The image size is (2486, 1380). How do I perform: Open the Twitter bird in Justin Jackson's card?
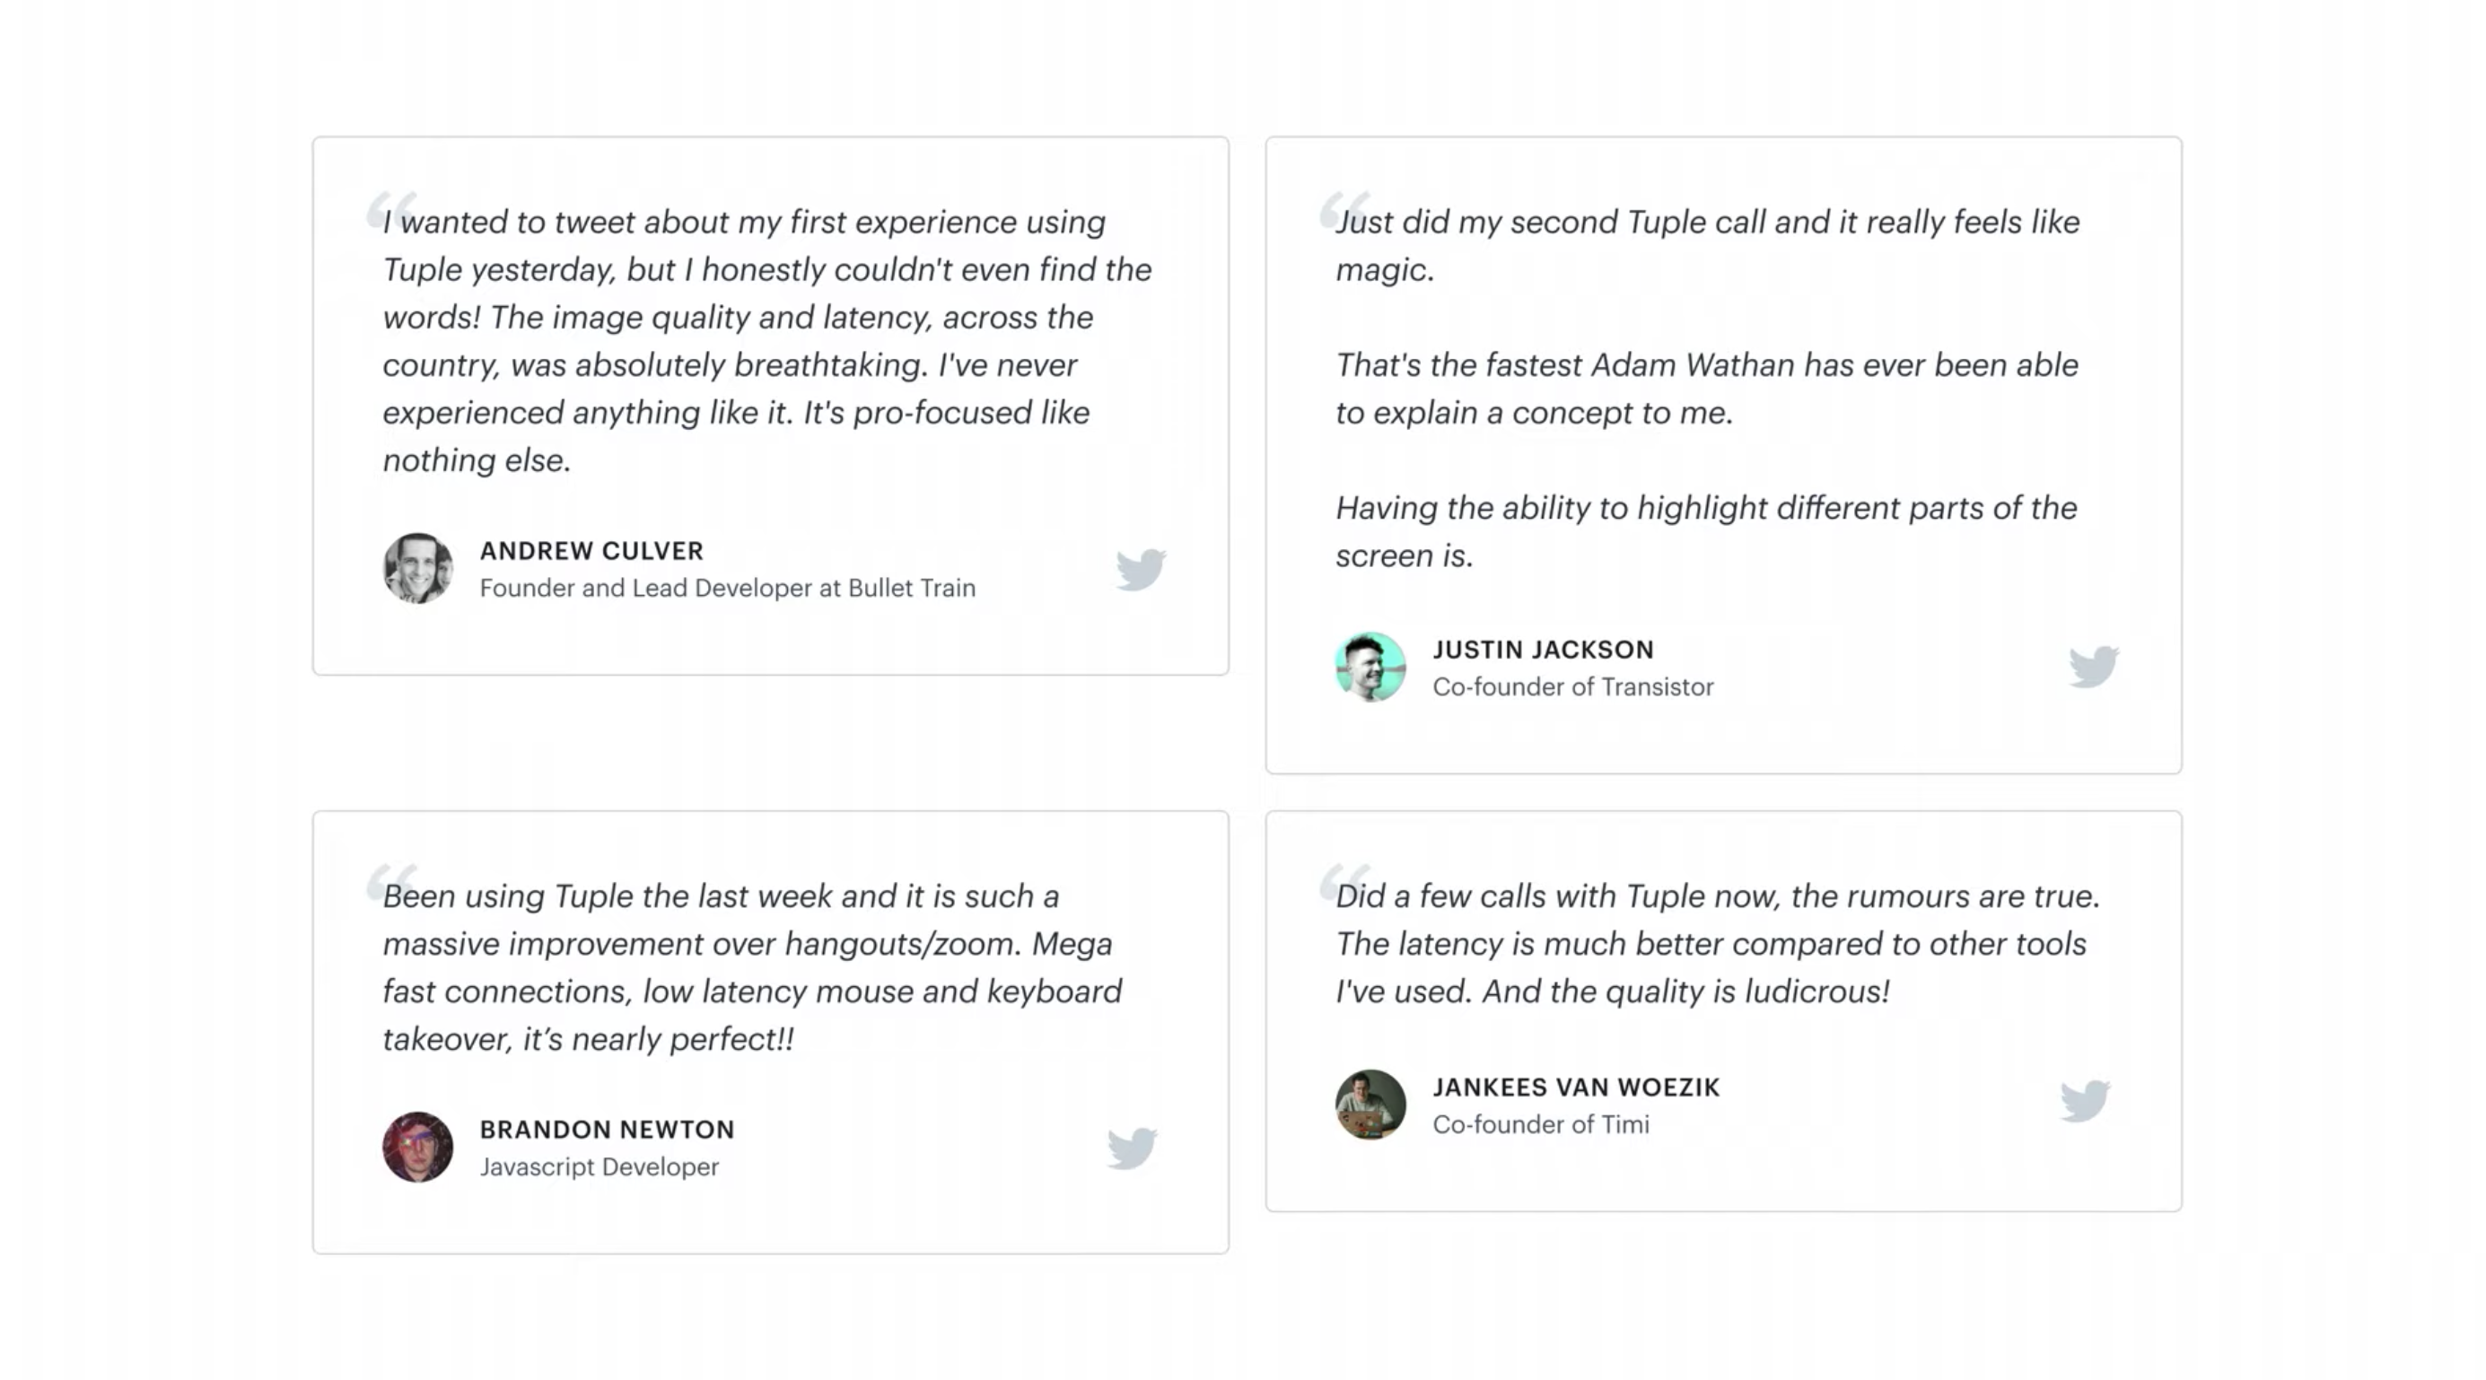(x=2093, y=667)
